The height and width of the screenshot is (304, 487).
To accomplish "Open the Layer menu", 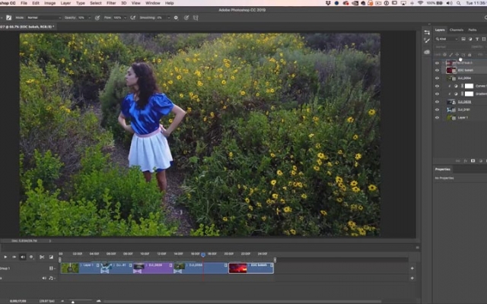I will coord(65,3).
